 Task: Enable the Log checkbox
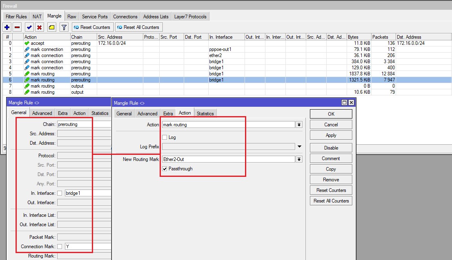tap(165, 137)
